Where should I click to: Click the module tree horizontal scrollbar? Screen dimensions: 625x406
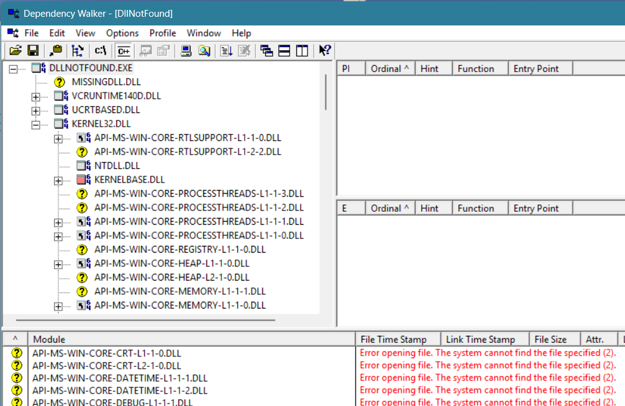point(145,320)
